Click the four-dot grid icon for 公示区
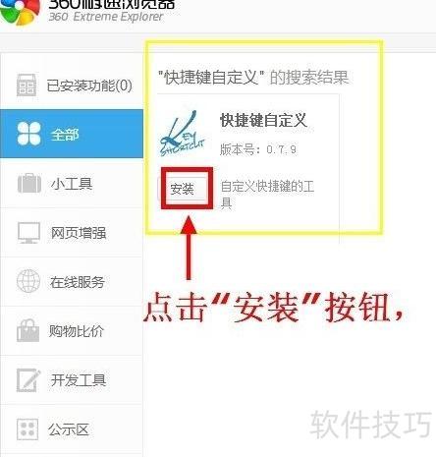Screen dimensions: 436x457 27,428
